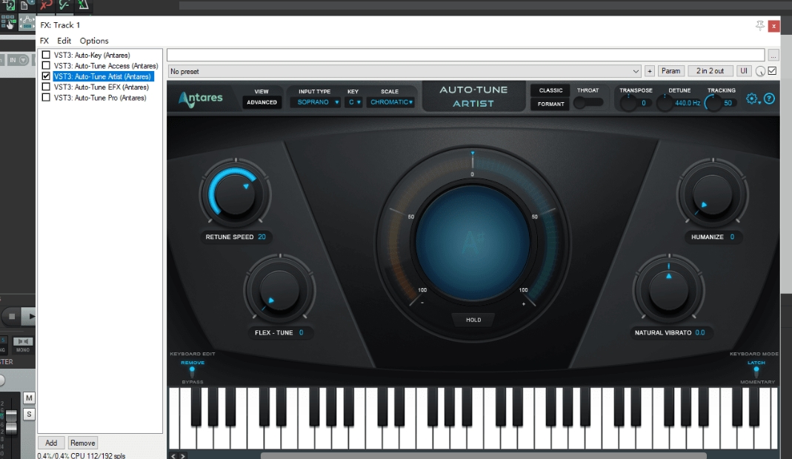Open the Scale Chromatic dropdown

(x=391, y=102)
